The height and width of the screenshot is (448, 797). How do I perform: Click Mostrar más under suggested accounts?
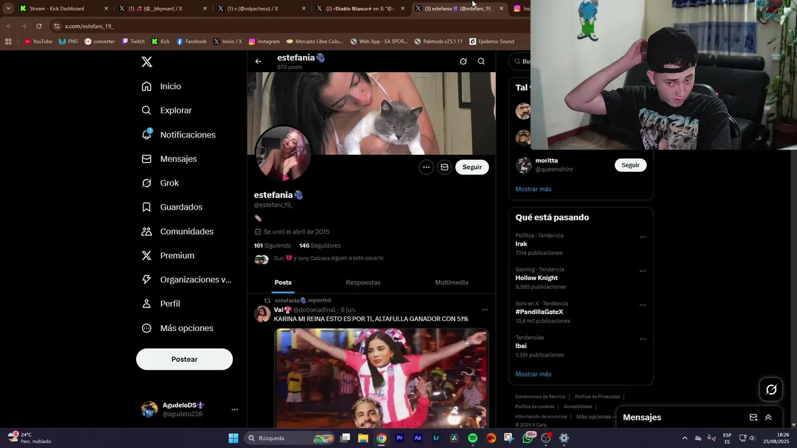(533, 189)
